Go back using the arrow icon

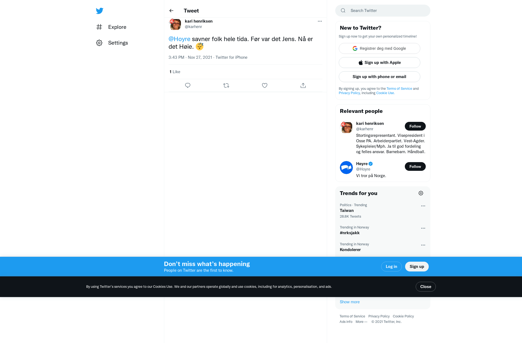tap(171, 11)
